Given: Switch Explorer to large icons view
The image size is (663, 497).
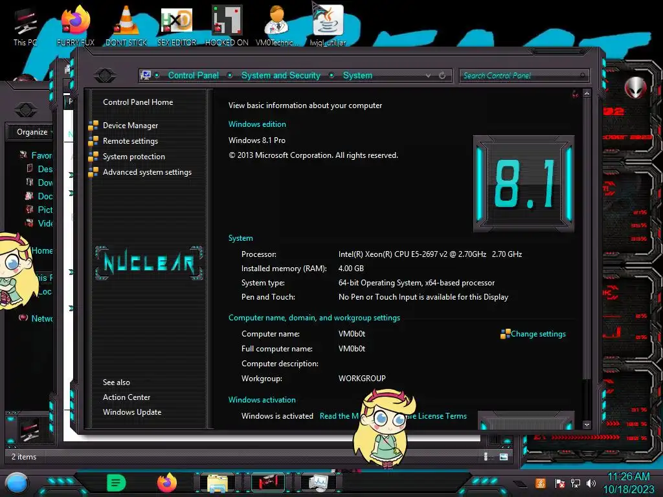Looking at the screenshot, I should tap(504, 456).
